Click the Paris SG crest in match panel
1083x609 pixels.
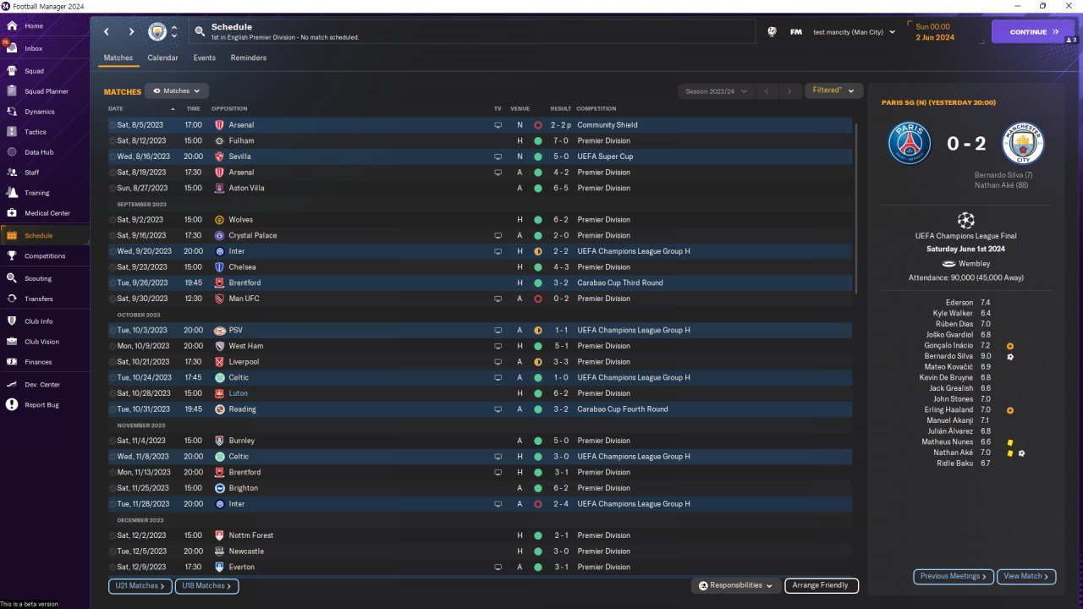click(910, 143)
